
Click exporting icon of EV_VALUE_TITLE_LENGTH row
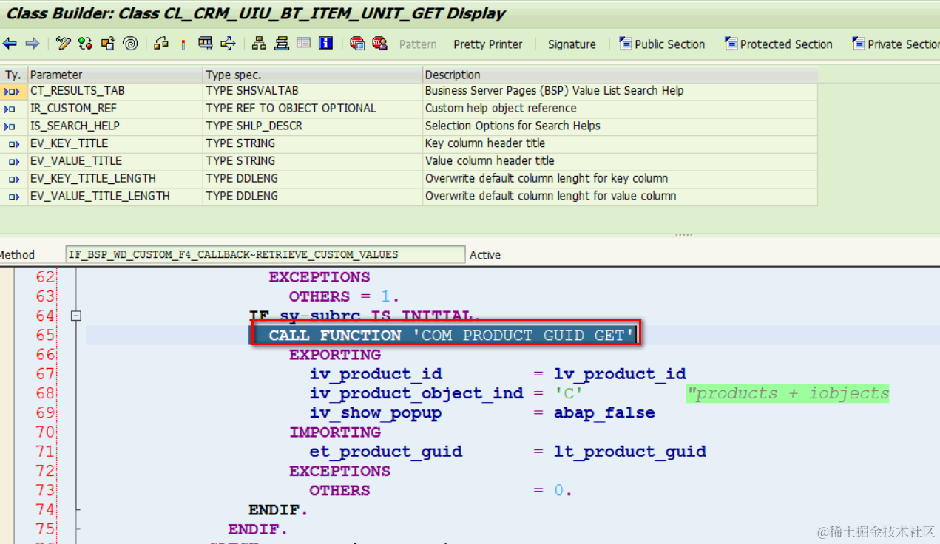click(x=13, y=197)
